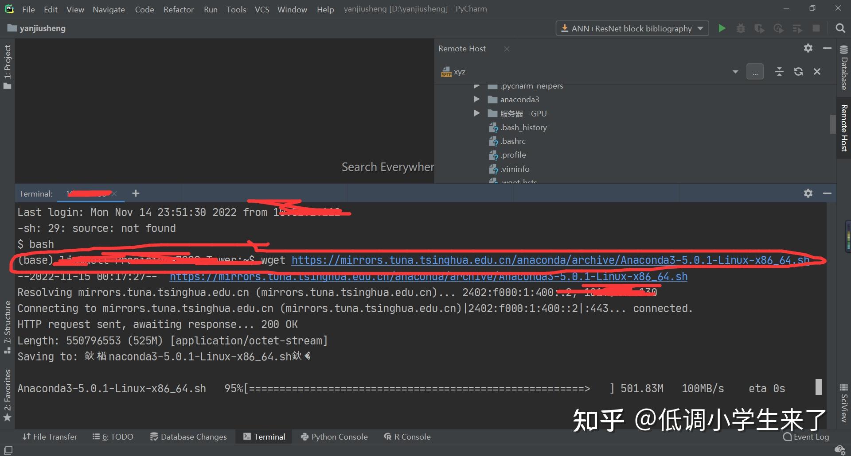
Task: Open the File Transfer tool window
Action: click(50, 437)
